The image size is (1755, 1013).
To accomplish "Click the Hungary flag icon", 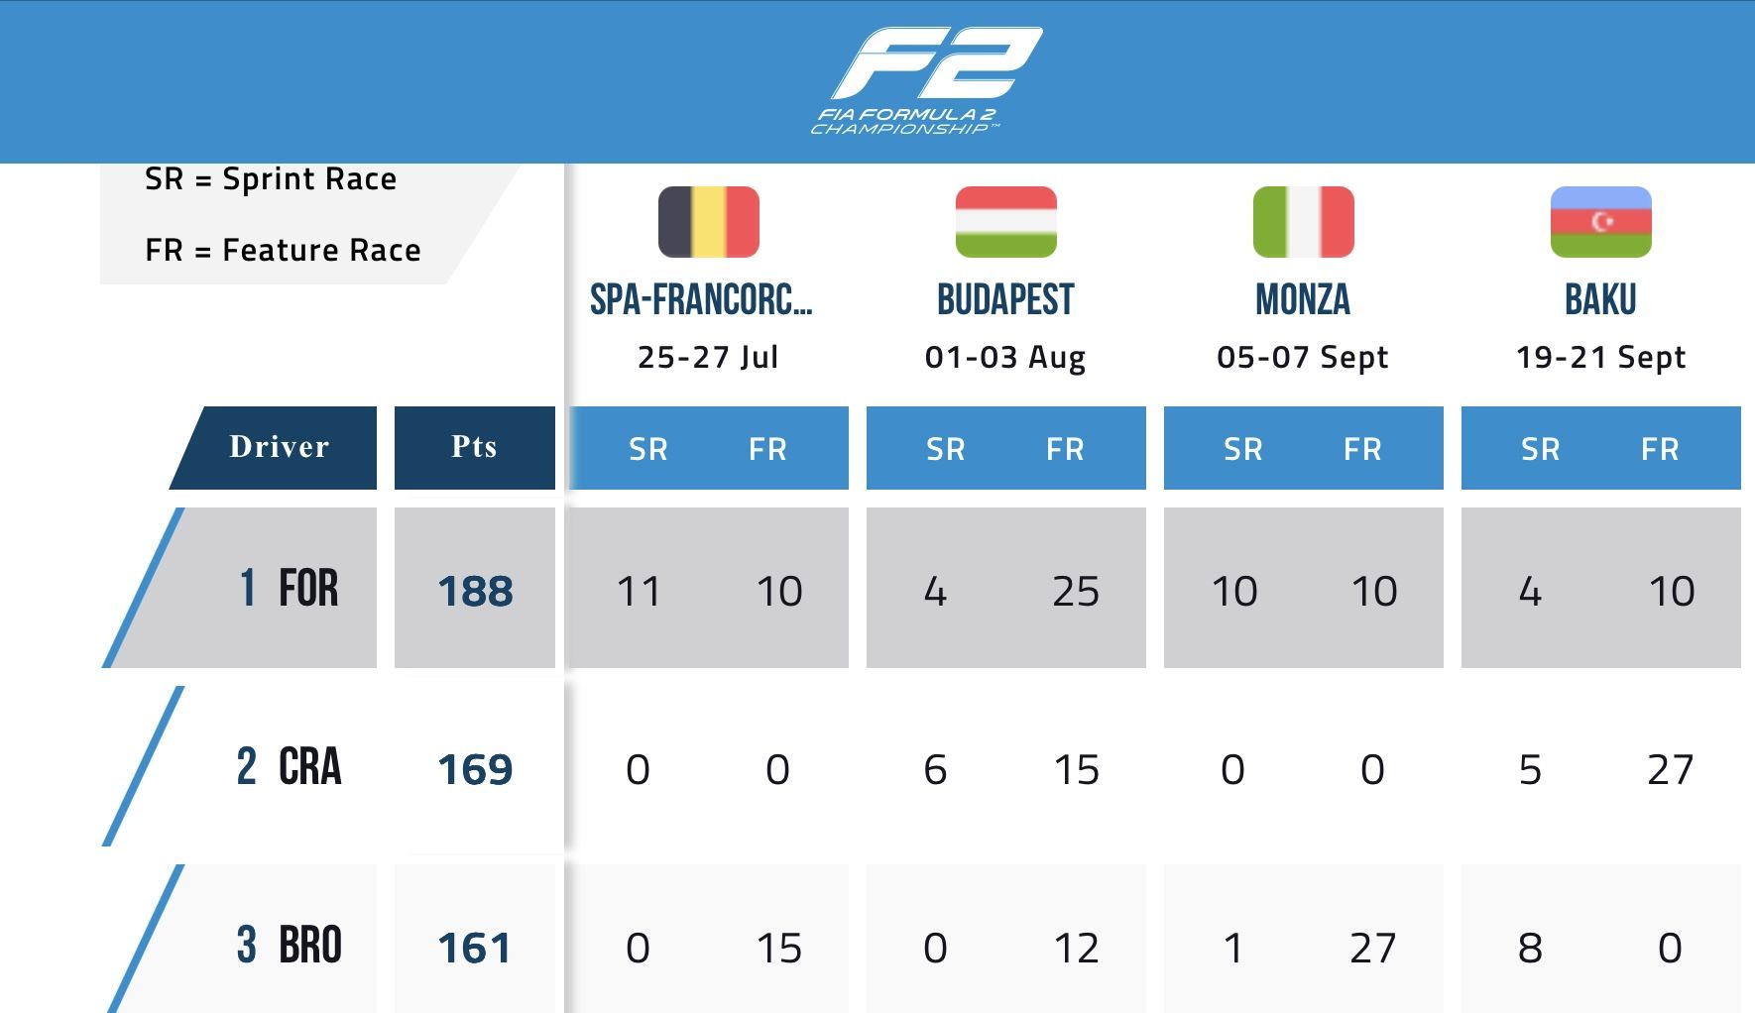I will click(1005, 222).
